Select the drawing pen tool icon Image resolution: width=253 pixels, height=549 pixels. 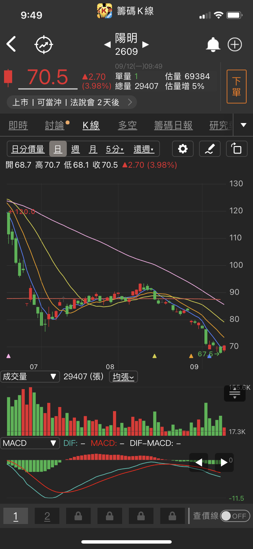pos(209,149)
